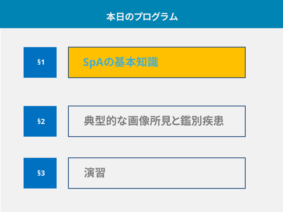
Task: Click the yellow fill right of "SpAの基本知識"
Action: [x=202, y=62]
